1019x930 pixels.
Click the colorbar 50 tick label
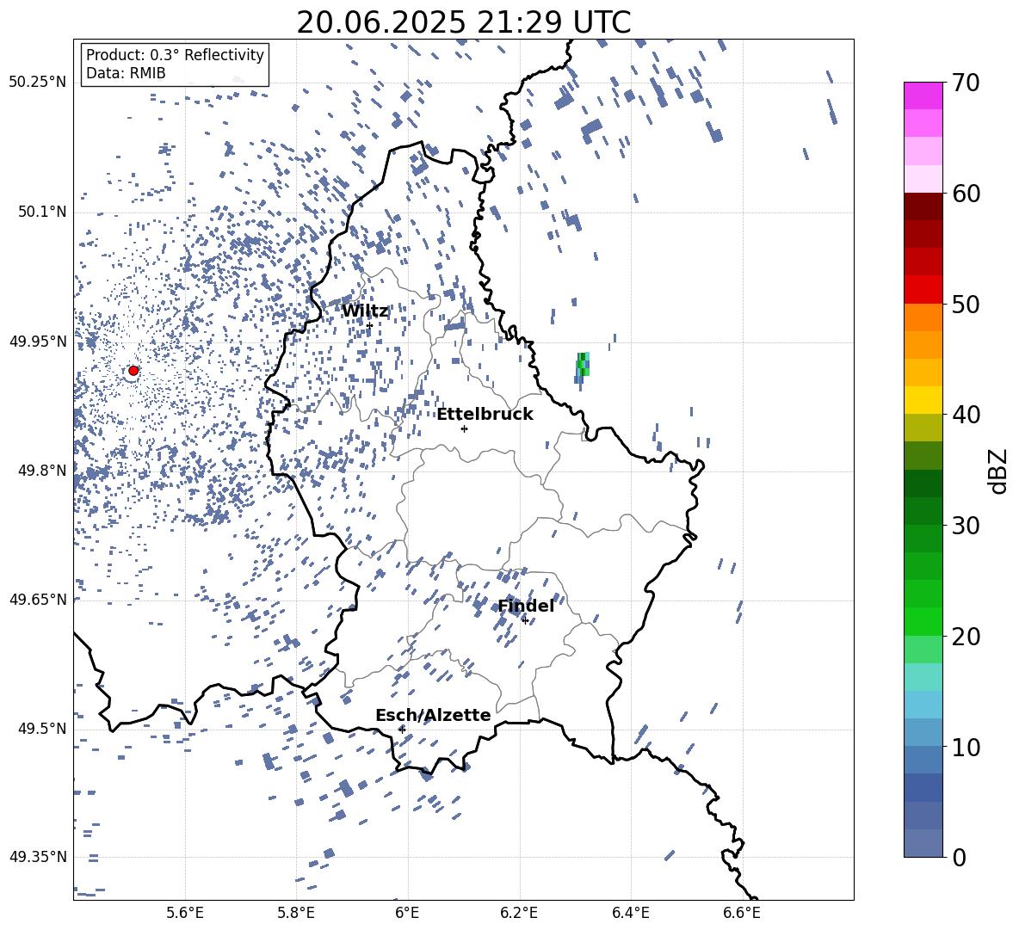[967, 304]
